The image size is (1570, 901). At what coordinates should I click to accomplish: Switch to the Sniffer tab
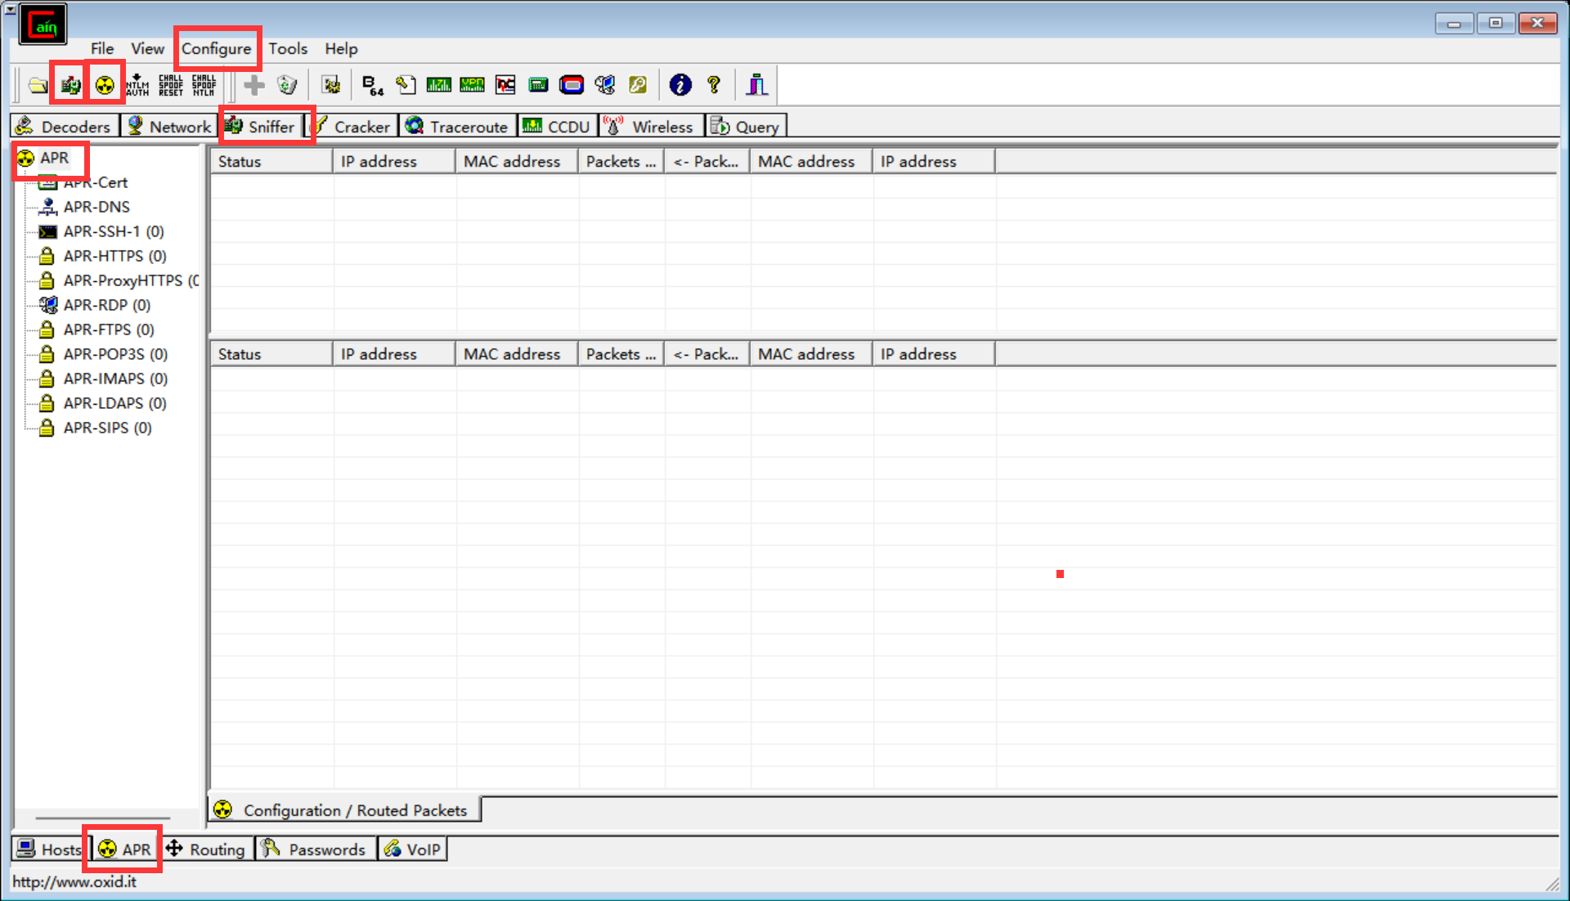point(262,126)
